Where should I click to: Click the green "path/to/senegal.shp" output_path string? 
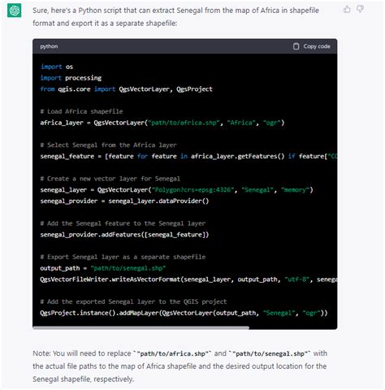pyautogui.click(x=128, y=268)
